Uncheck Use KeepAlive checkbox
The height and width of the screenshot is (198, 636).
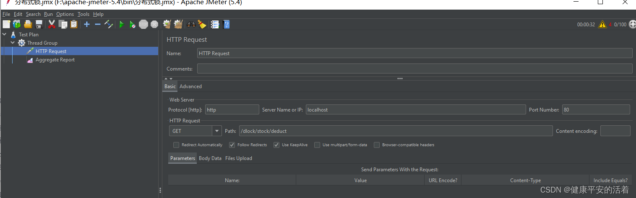pyautogui.click(x=276, y=145)
